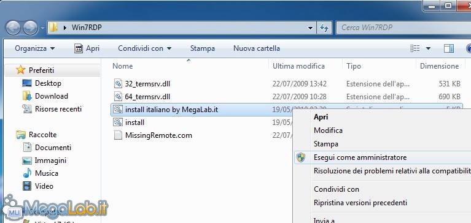Choose Ripristina versioni precedenti
The image size is (471, 223).
(x=360, y=203)
